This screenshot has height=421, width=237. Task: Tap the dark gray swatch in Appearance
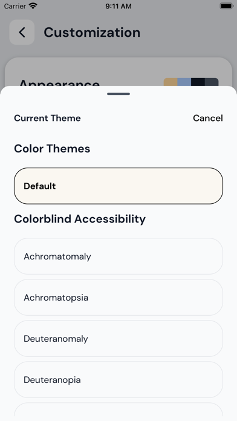[x=212, y=82]
